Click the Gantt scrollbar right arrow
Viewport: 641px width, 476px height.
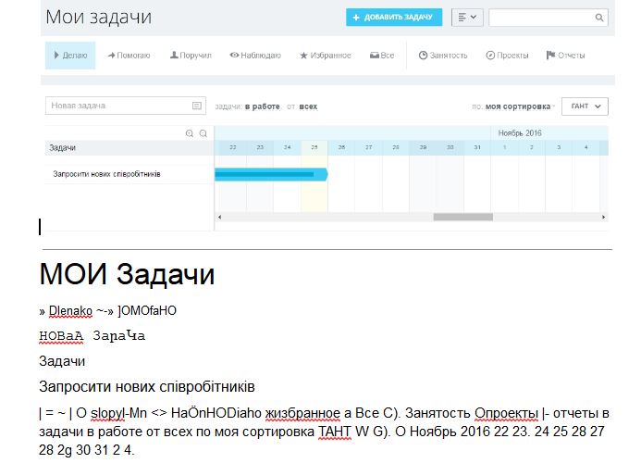click(603, 218)
